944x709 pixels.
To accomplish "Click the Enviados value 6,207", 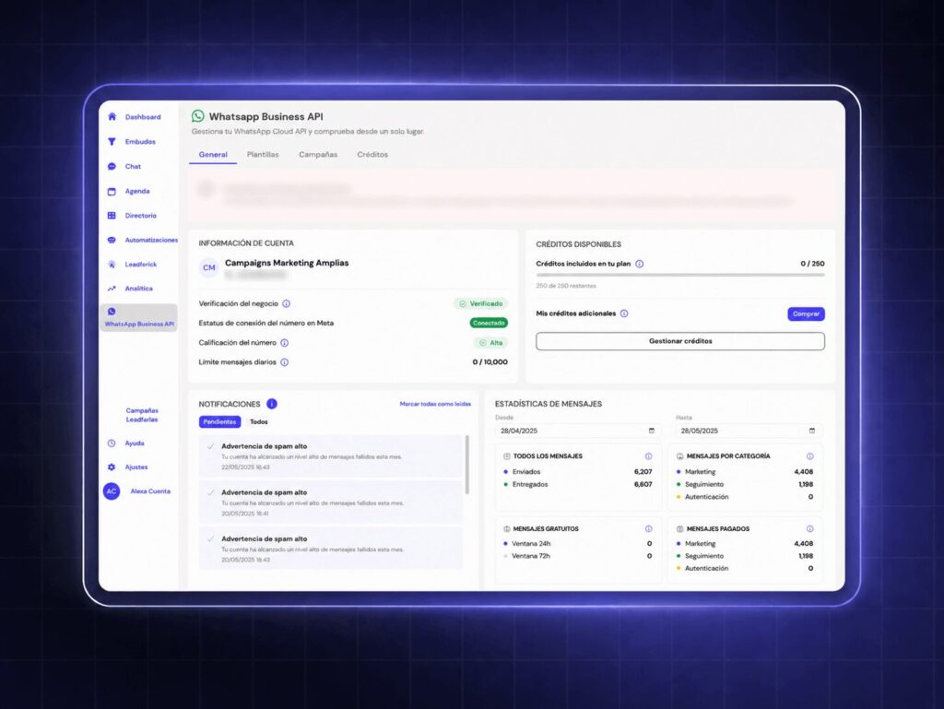I will (x=643, y=472).
